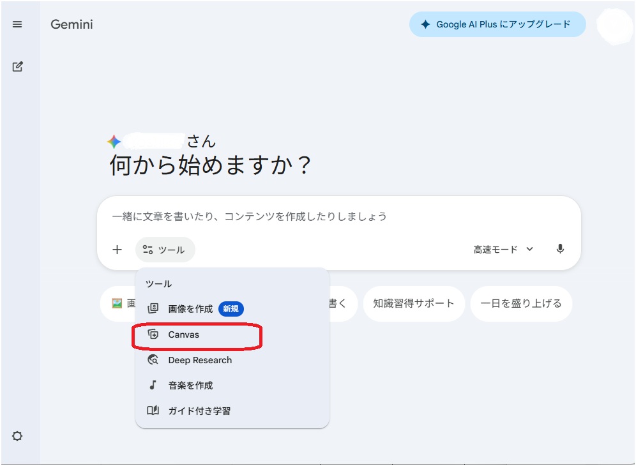Choose ガイド付き学習 from tools menu
This screenshot has width=636, height=466.
tap(199, 411)
